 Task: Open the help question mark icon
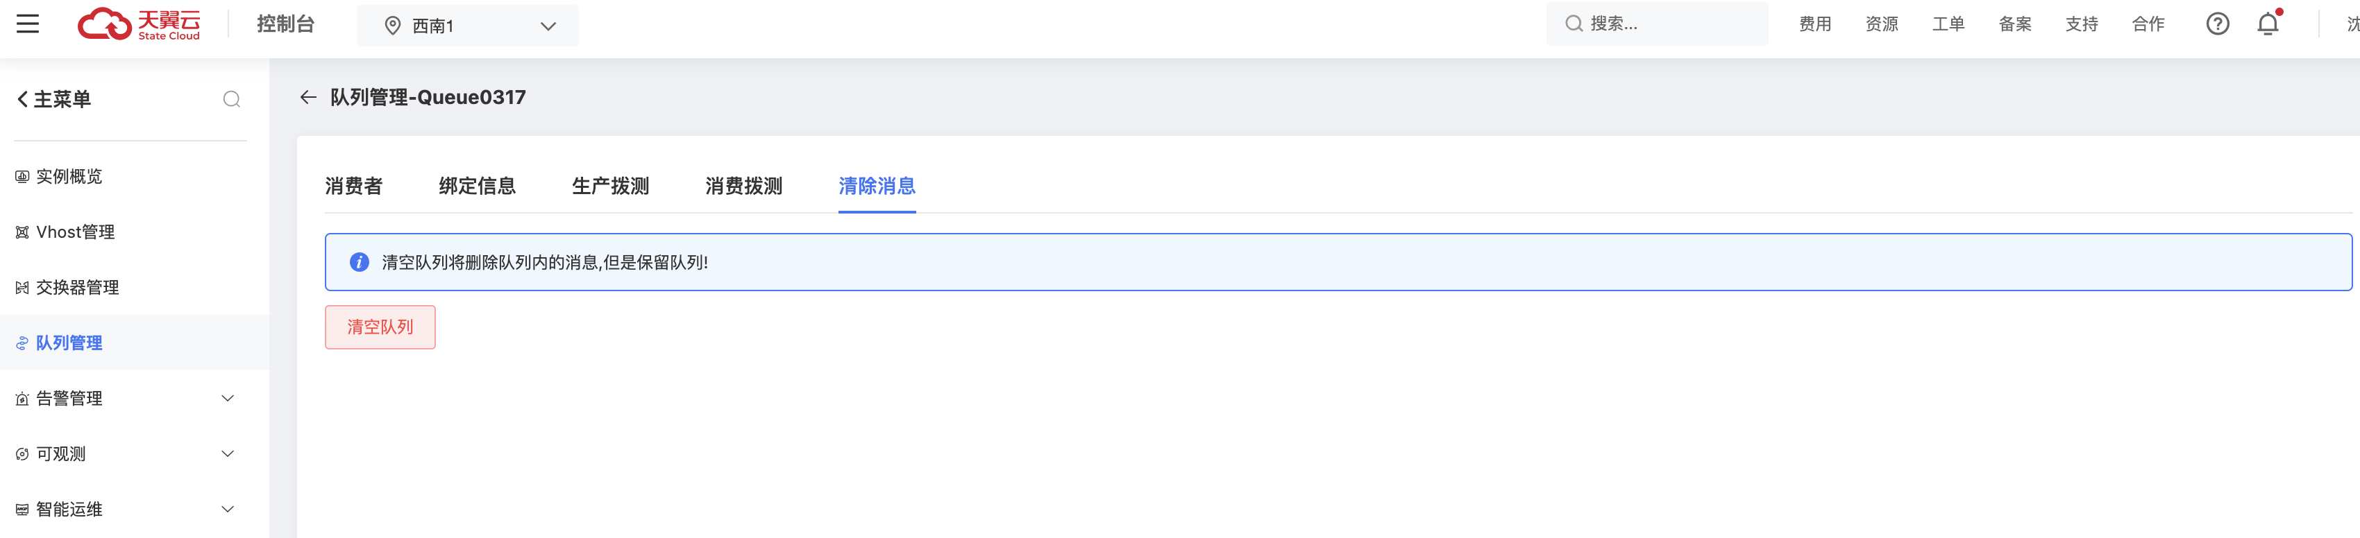click(x=2217, y=24)
